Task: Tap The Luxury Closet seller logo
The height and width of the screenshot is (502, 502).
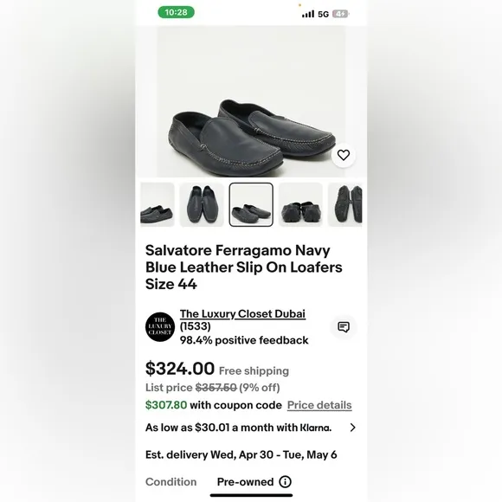Action: (160, 327)
